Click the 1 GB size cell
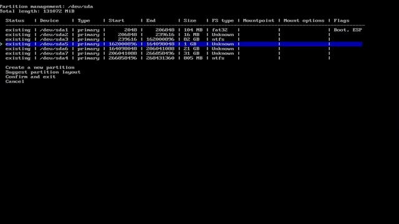This screenshot has height=224, width=399. (x=190, y=44)
